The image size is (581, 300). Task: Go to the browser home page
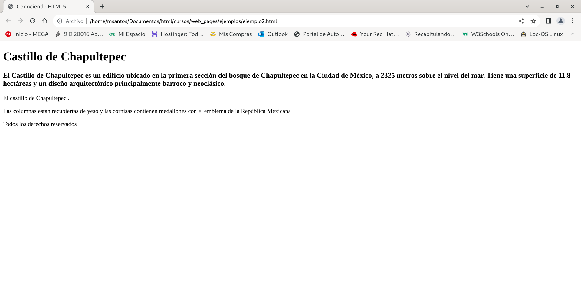pos(45,21)
